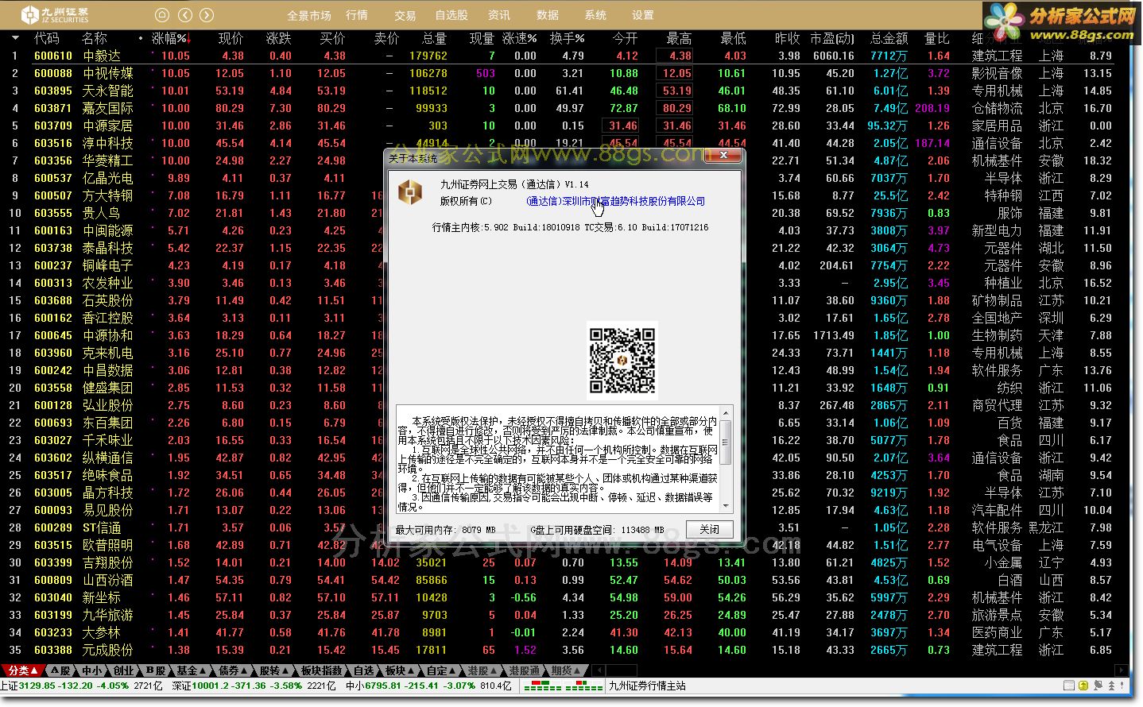Navigate back with the left arrow icon
1143x707 pixels.
tap(184, 14)
